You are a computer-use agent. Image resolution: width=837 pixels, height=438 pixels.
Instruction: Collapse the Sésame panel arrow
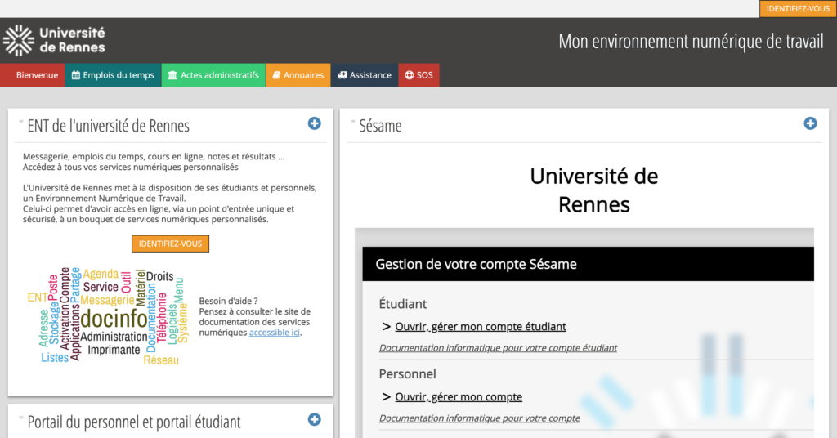coord(353,122)
